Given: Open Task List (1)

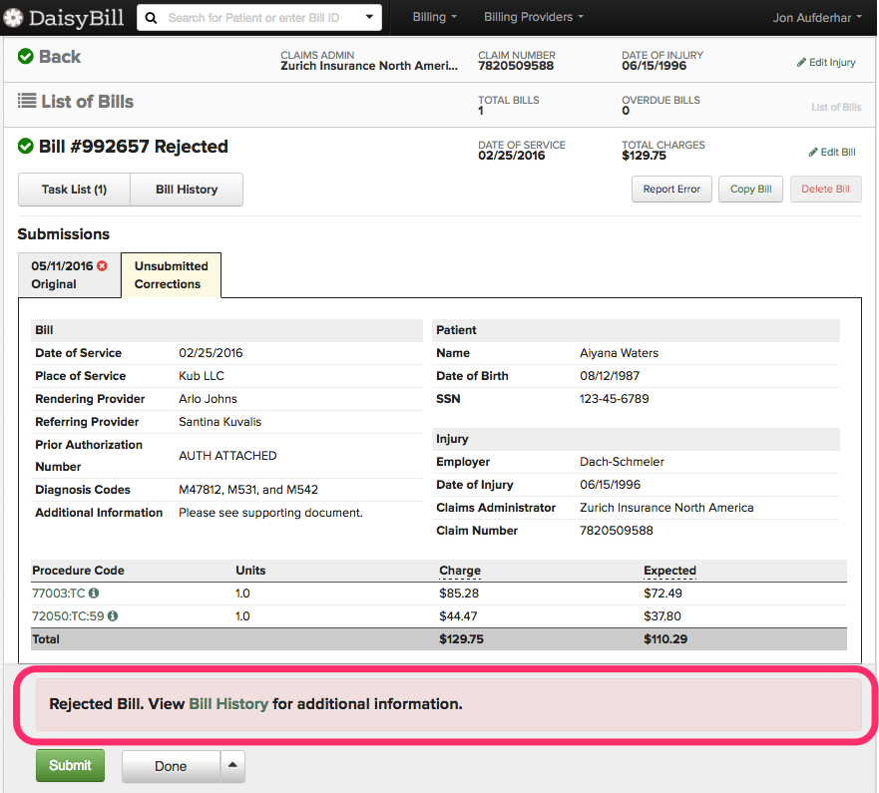Looking at the screenshot, I should click(x=74, y=190).
